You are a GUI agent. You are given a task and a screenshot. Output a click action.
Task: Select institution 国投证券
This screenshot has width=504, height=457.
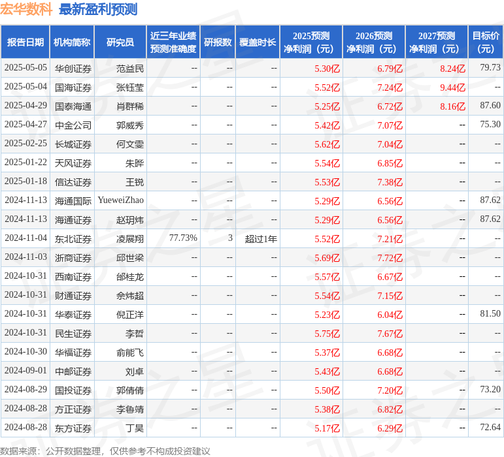pyautogui.click(x=73, y=390)
